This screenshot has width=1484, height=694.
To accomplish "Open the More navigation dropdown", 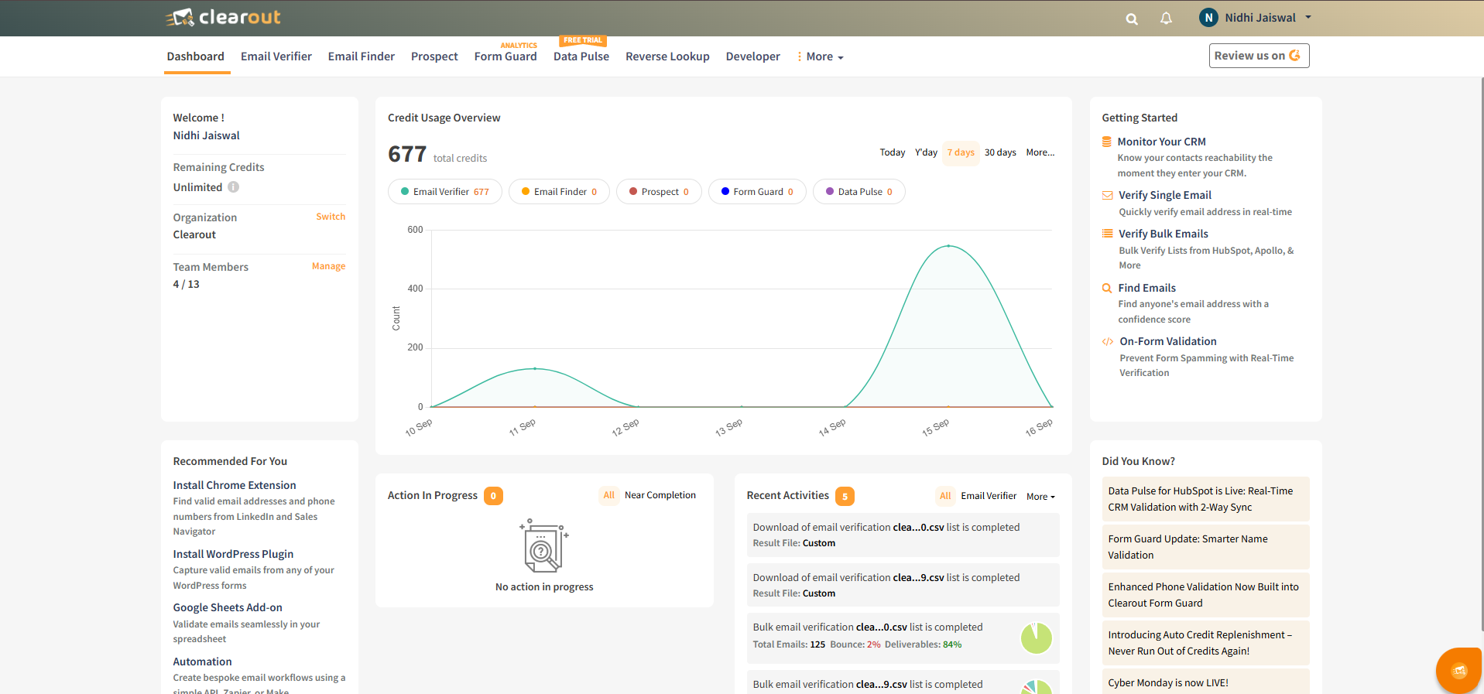I will tap(821, 56).
